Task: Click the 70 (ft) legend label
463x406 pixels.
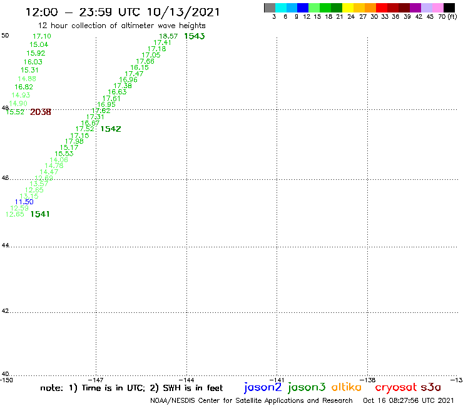Action: pos(447,16)
